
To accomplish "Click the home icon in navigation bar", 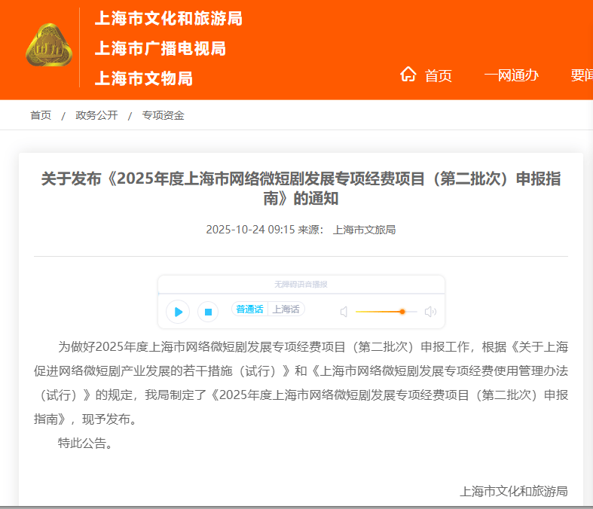I will (x=408, y=74).
